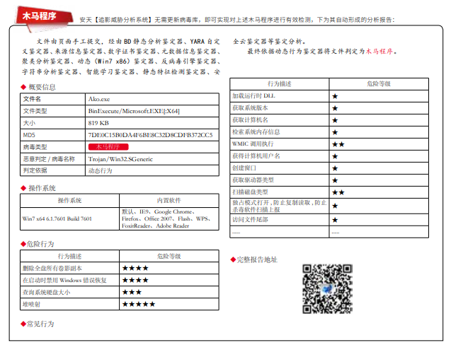Click the red 木马程序 virus type badge
This screenshot has height=345, width=451.
coord(108,147)
